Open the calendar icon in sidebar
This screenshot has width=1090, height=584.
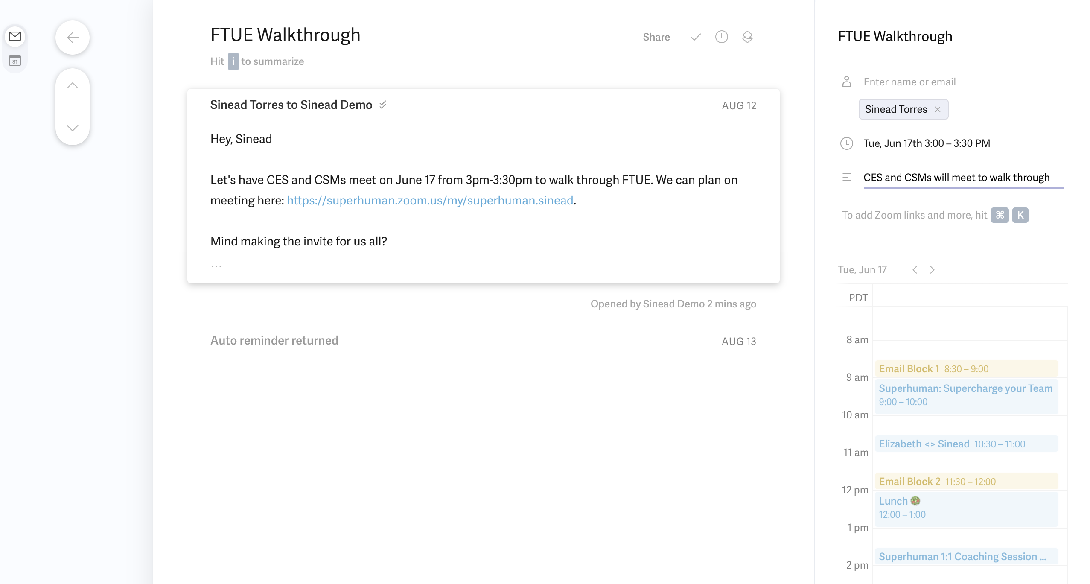tap(15, 61)
